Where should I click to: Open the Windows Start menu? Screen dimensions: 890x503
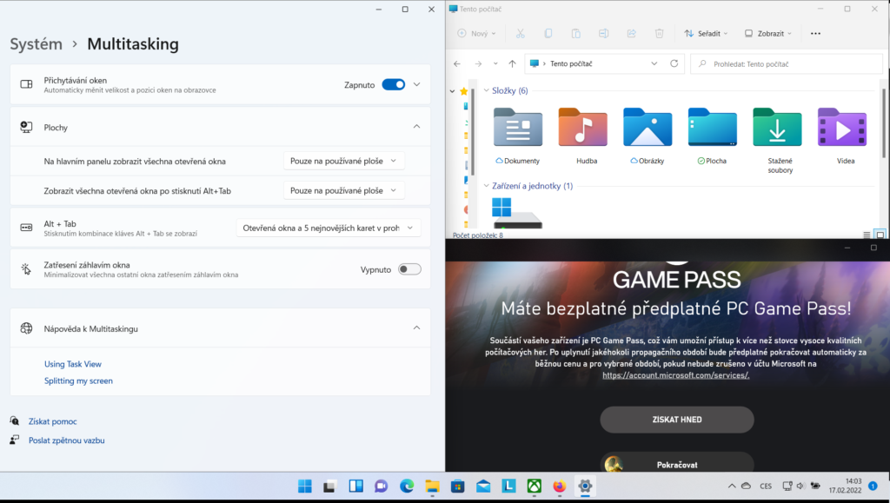point(305,486)
